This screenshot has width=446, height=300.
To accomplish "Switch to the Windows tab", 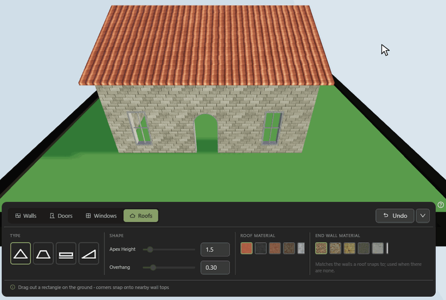I will point(101,216).
